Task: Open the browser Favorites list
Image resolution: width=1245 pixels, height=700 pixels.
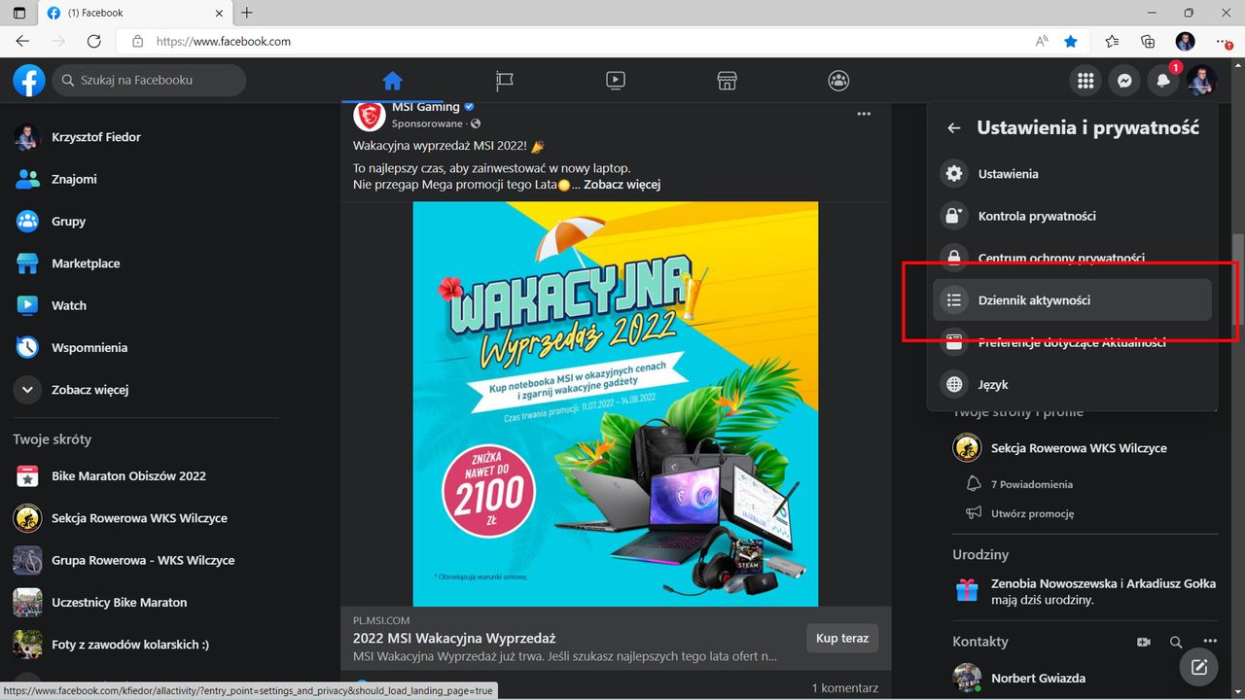Action: (x=1112, y=42)
